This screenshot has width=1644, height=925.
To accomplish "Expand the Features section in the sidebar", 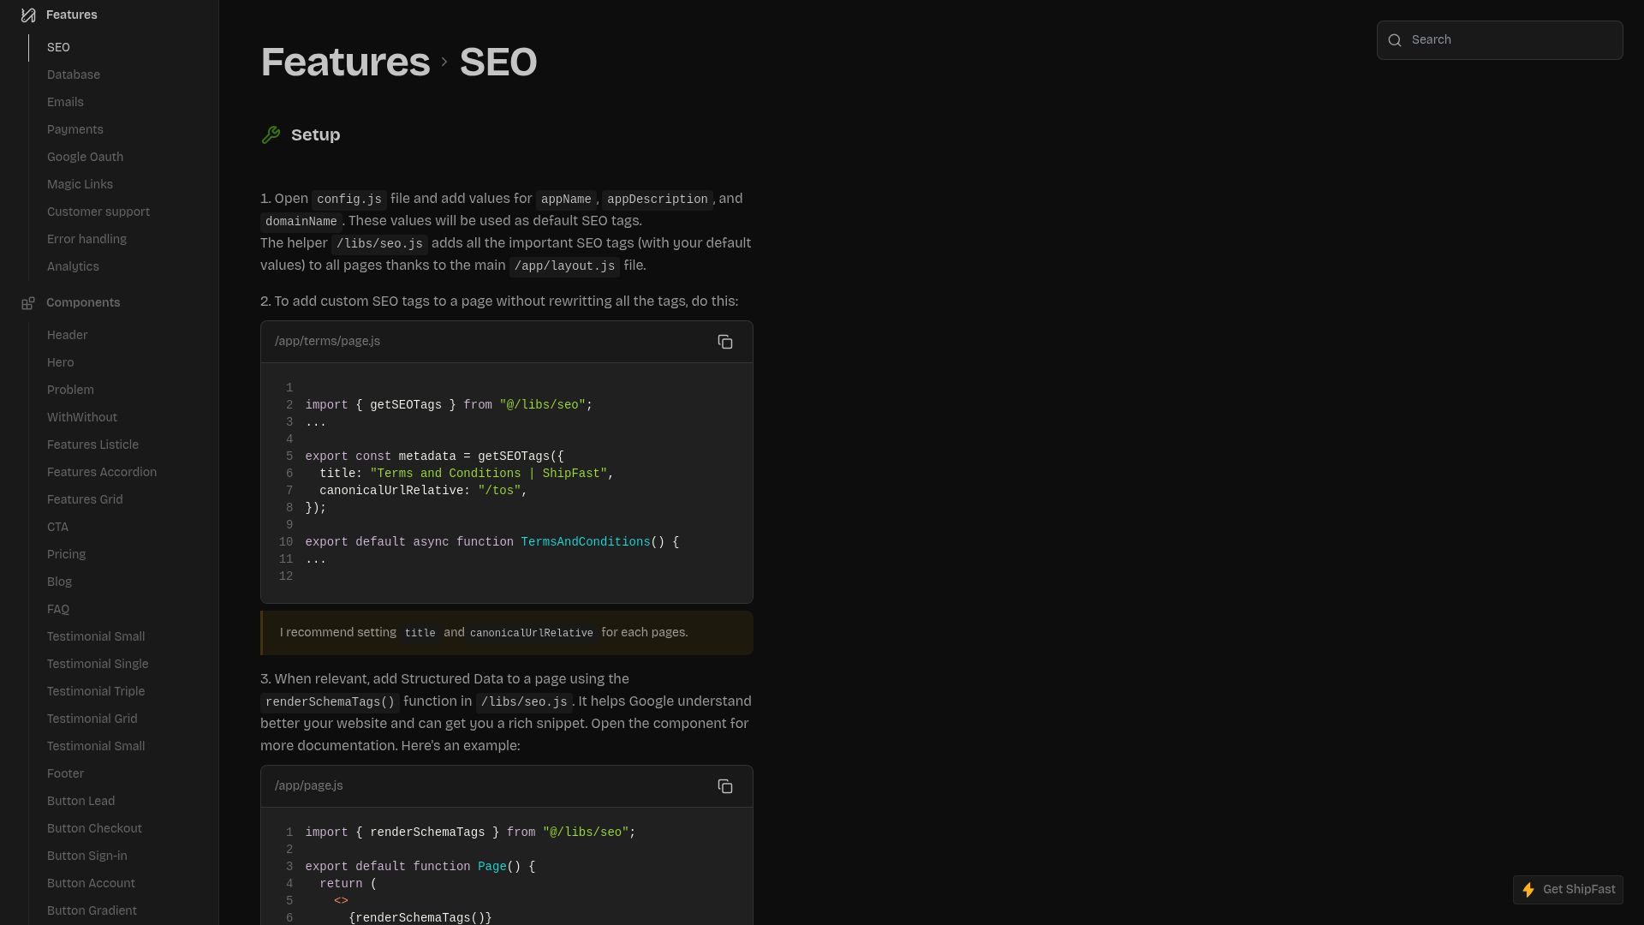I will pyautogui.click(x=72, y=15).
